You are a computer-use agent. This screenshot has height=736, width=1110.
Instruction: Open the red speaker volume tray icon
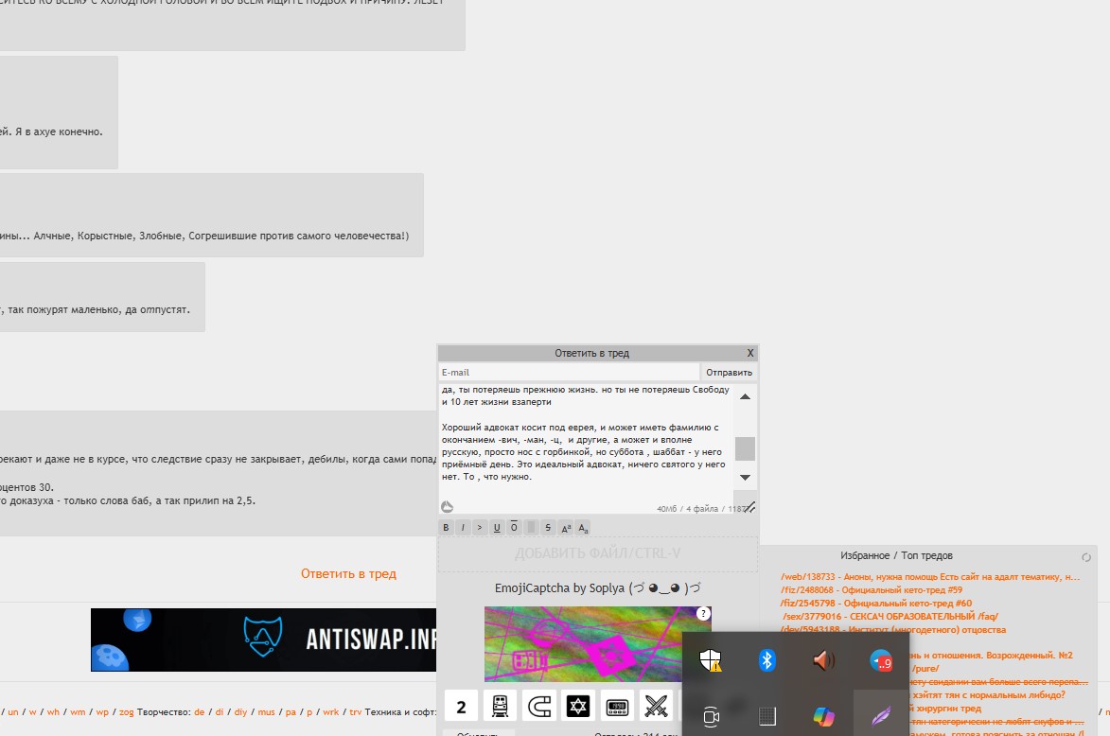[824, 661]
